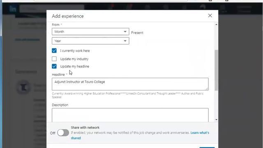Click the Present end-date text
This screenshot has height=148, width=263.
(137, 33)
